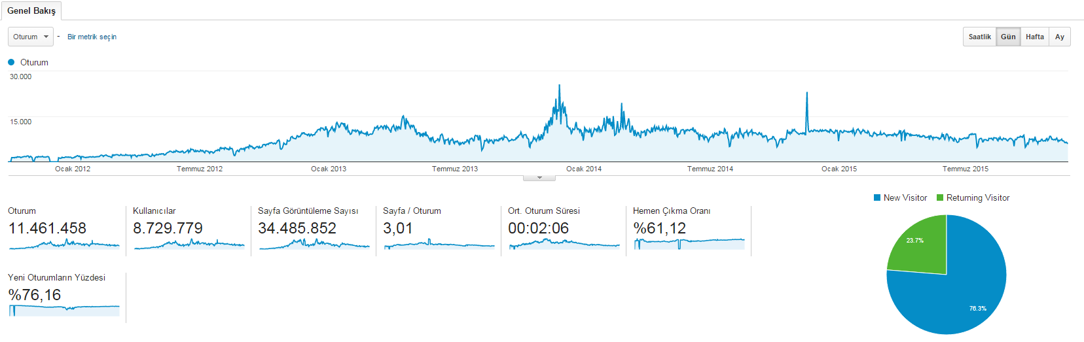Switch graph to Ay view
Viewport: 1084px width, 342px height.
coord(1059,37)
